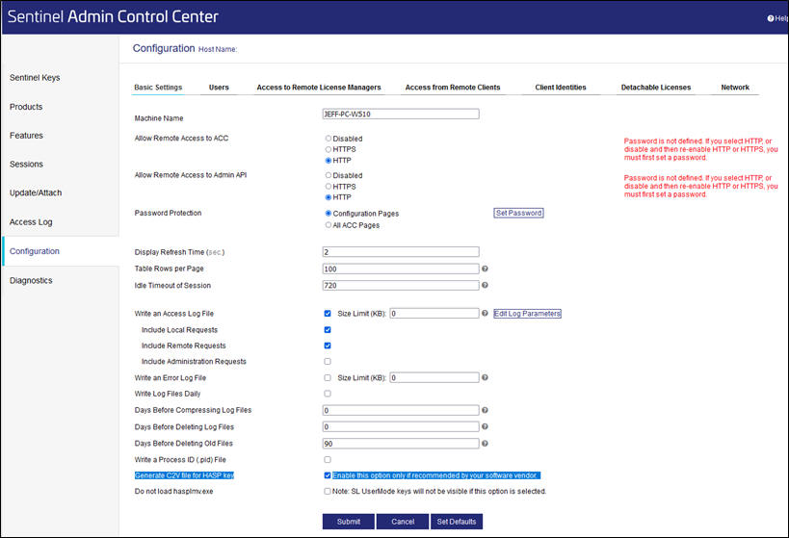
Task: Choose All ACC Pages password protection
Action: (x=329, y=225)
